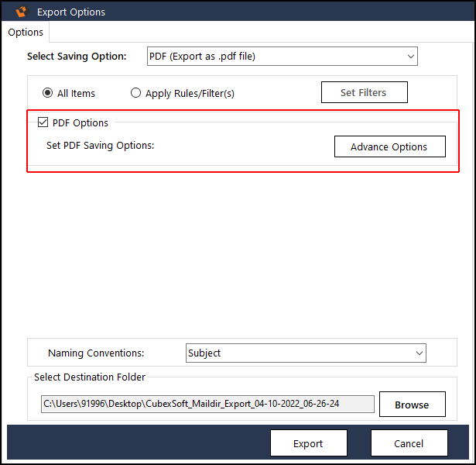Click the destination folder path field
This screenshot has height=465, width=476.
point(207,404)
